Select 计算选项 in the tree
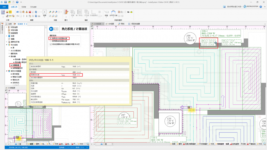 (x=16, y=65)
